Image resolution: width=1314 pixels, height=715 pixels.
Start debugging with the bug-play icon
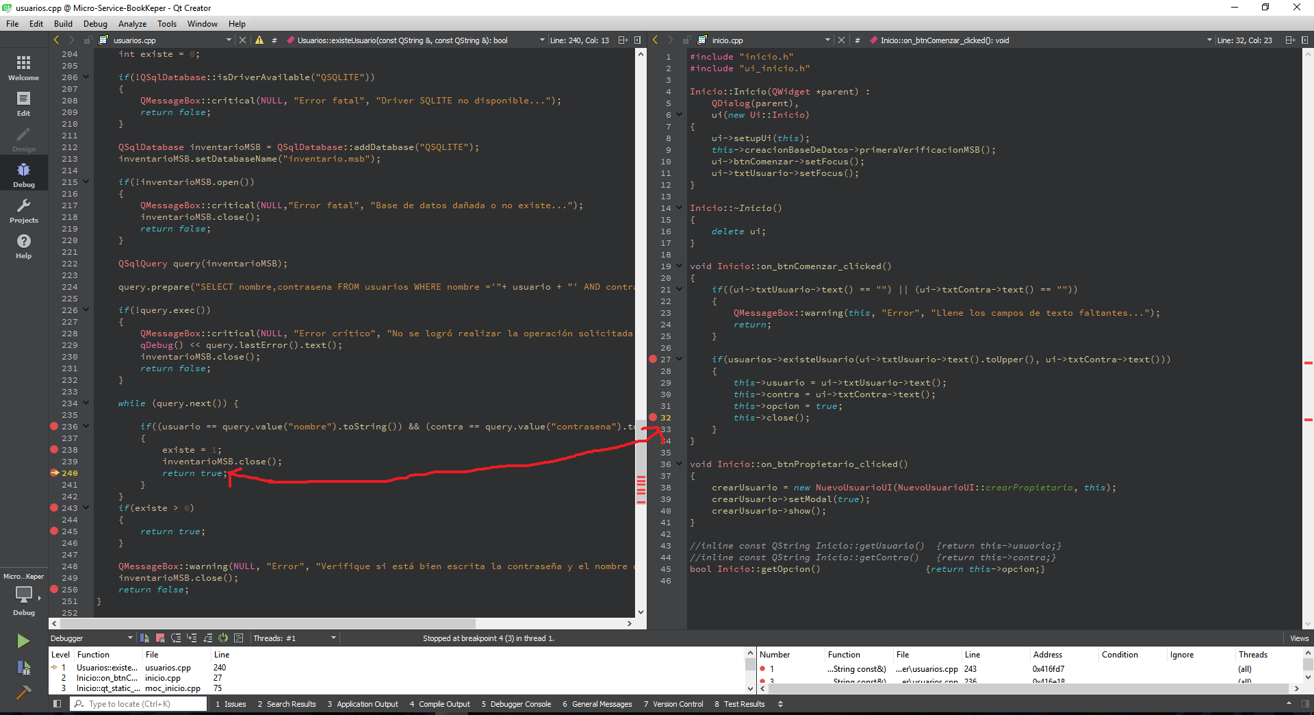[23, 668]
